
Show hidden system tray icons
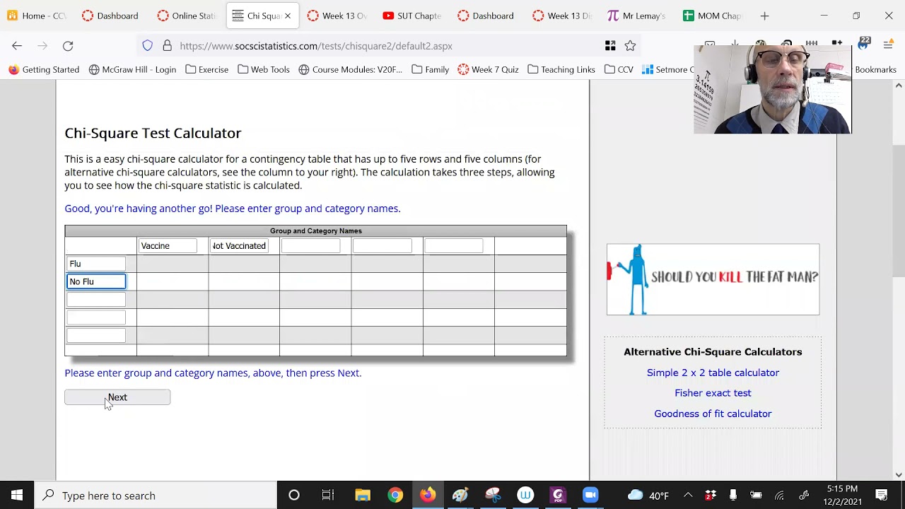point(688,496)
